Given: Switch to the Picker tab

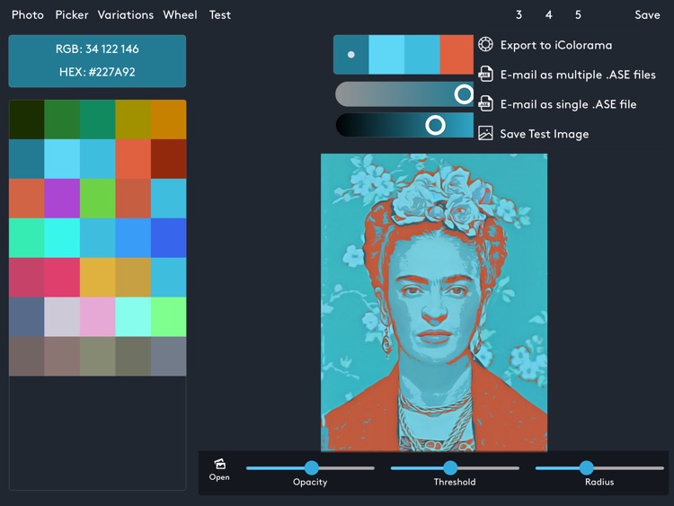Looking at the screenshot, I should pos(72,15).
